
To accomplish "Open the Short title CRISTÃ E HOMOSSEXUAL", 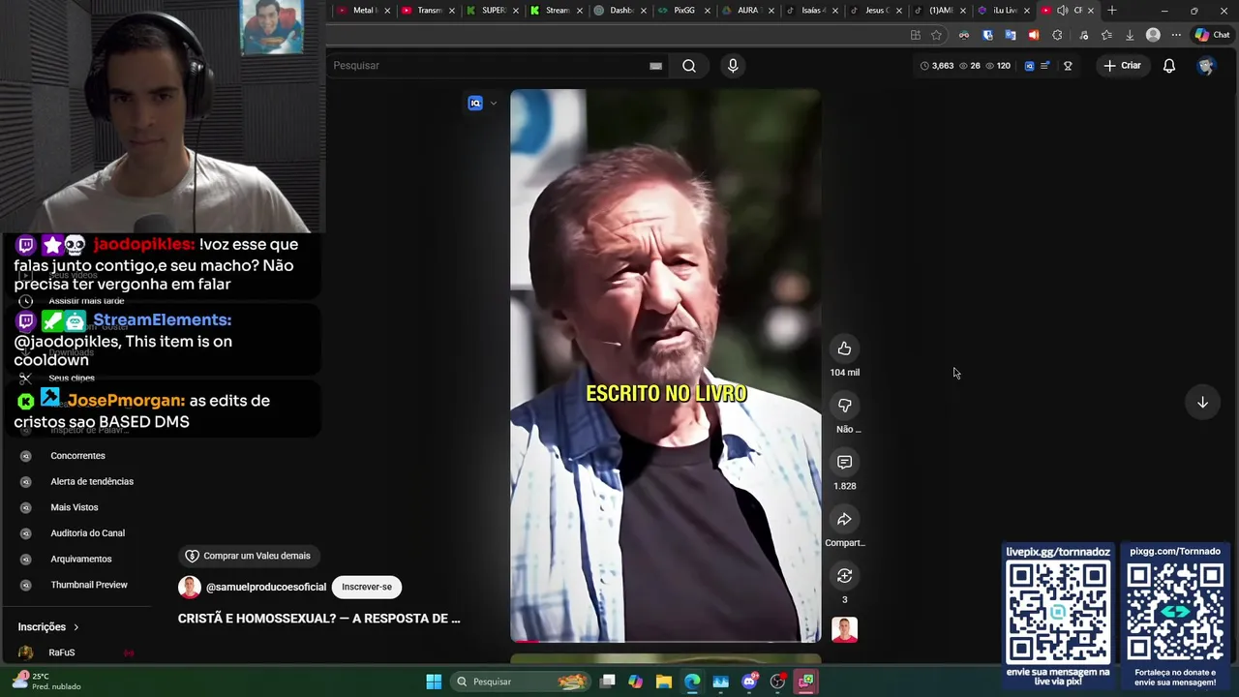I will (x=318, y=619).
